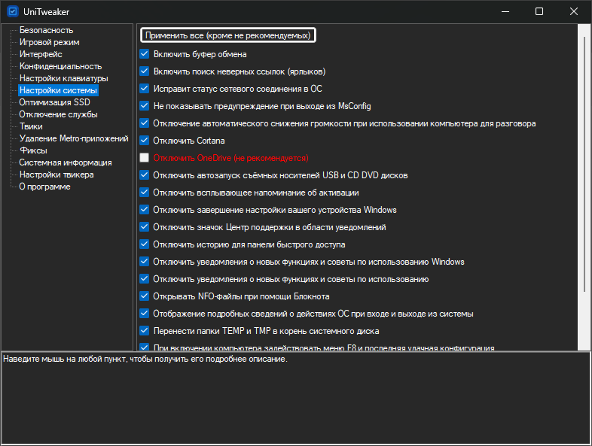Toggle 'Перенести папки TEMP и TMP' checkbox
The width and height of the screenshot is (592, 446).
tap(145, 331)
